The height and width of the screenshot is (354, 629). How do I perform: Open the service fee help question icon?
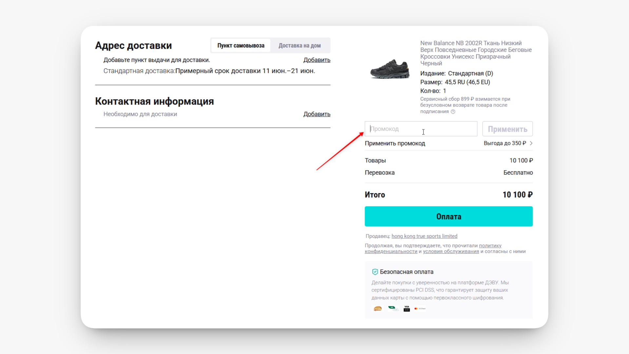coord(453,111)
